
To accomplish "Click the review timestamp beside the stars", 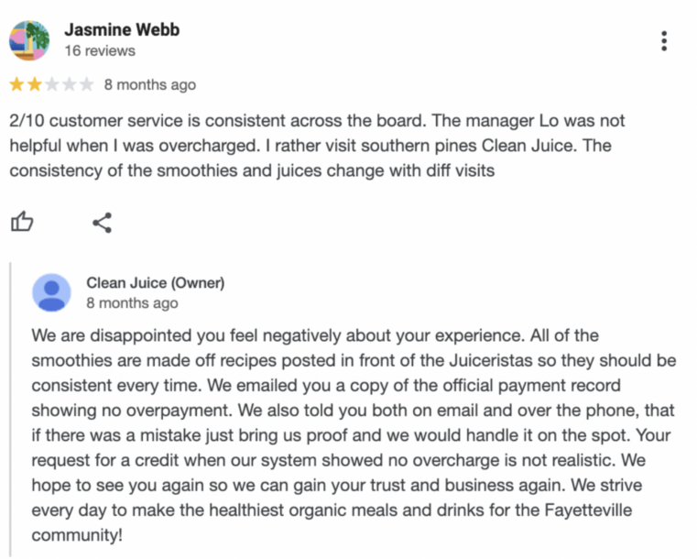I will [150, 85].
